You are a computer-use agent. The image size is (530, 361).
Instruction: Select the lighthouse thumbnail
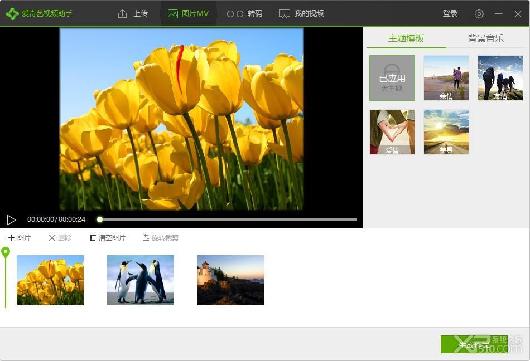tap(231, 280)
